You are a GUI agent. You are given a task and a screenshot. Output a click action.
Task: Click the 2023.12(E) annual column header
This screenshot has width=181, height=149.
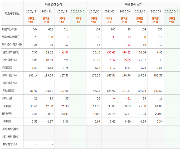click(78, 11)
